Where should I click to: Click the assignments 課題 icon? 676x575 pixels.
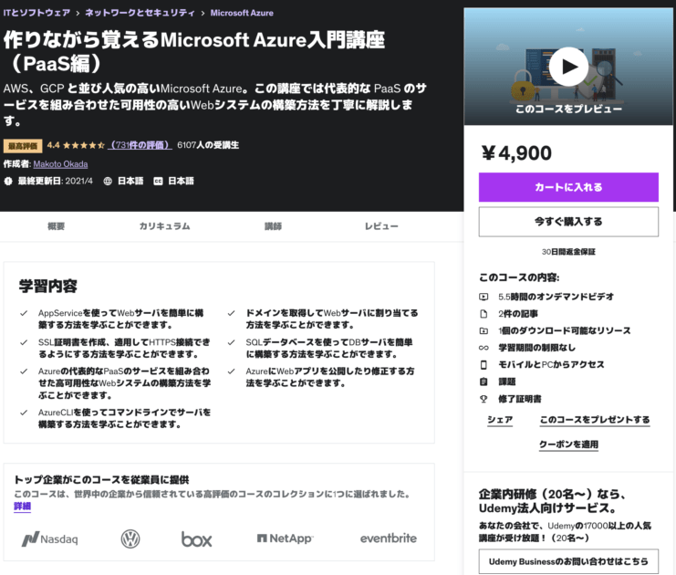484,382
